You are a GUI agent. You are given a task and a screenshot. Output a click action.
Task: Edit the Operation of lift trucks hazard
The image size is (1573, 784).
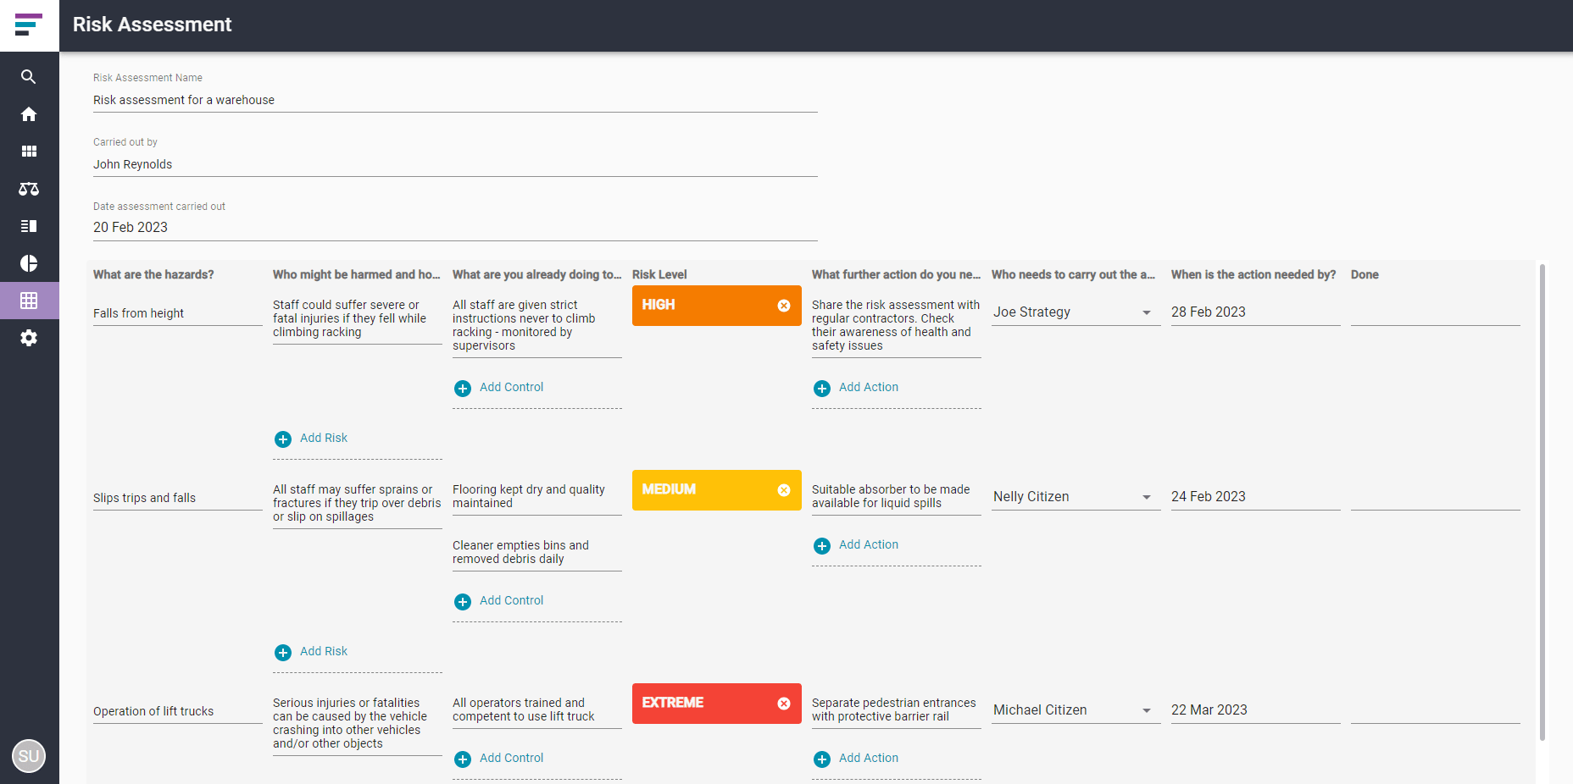(178, 711)
